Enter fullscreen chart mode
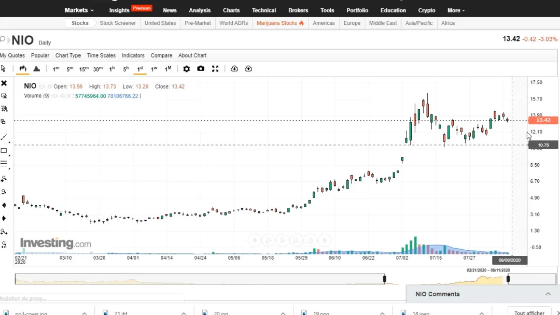 pyautogui.click(x=215, y=69)
